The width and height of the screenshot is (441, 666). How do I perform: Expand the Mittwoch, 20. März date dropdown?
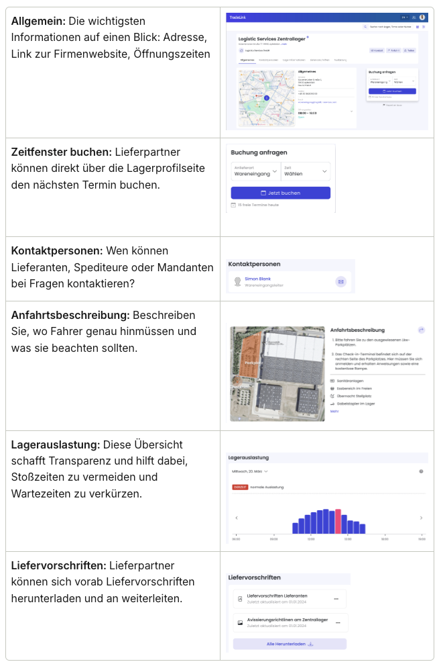(x=248, y=471)
